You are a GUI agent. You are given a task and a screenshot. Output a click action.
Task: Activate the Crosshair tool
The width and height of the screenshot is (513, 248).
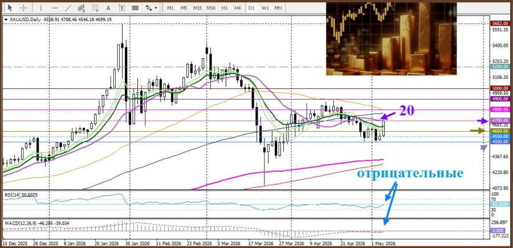point(23,7)
